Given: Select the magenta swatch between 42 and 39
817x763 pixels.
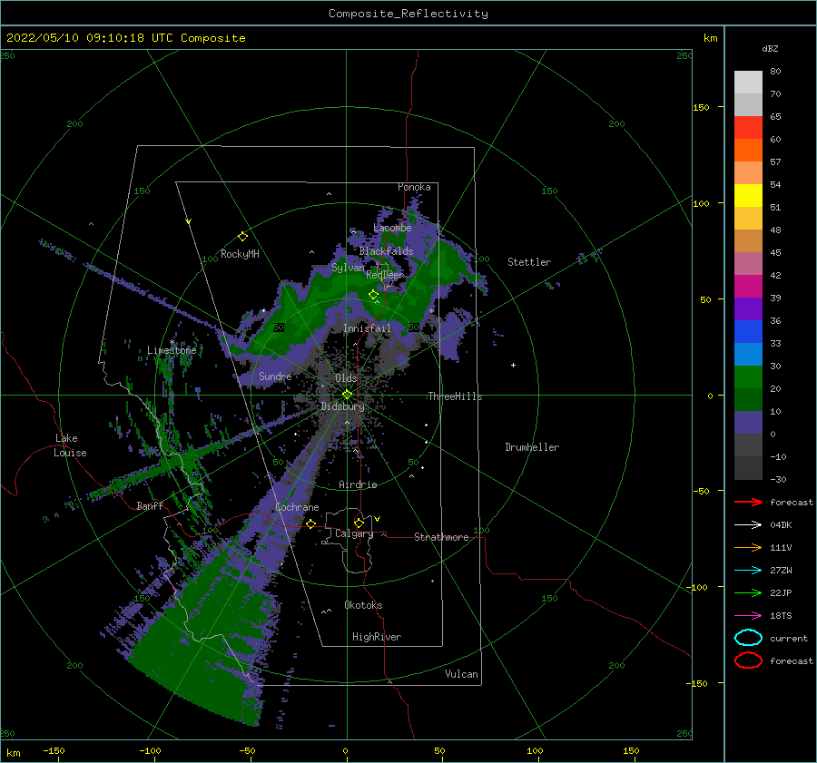Looking at the screenshot, I should pos(748,286).
